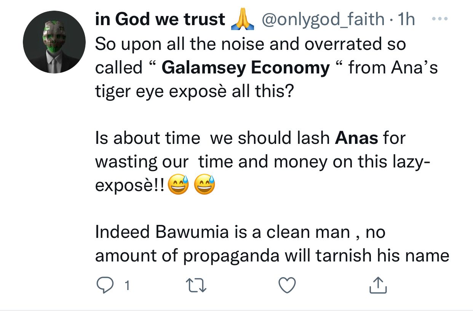Like the tweet with the heart icon
Screen dimensions: 473x314
(287, 285)
